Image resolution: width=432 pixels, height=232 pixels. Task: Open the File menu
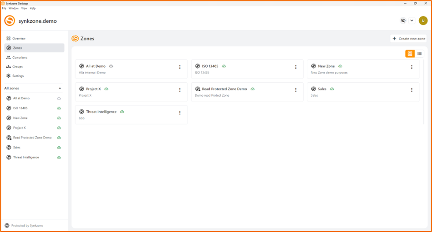(4, 8)
